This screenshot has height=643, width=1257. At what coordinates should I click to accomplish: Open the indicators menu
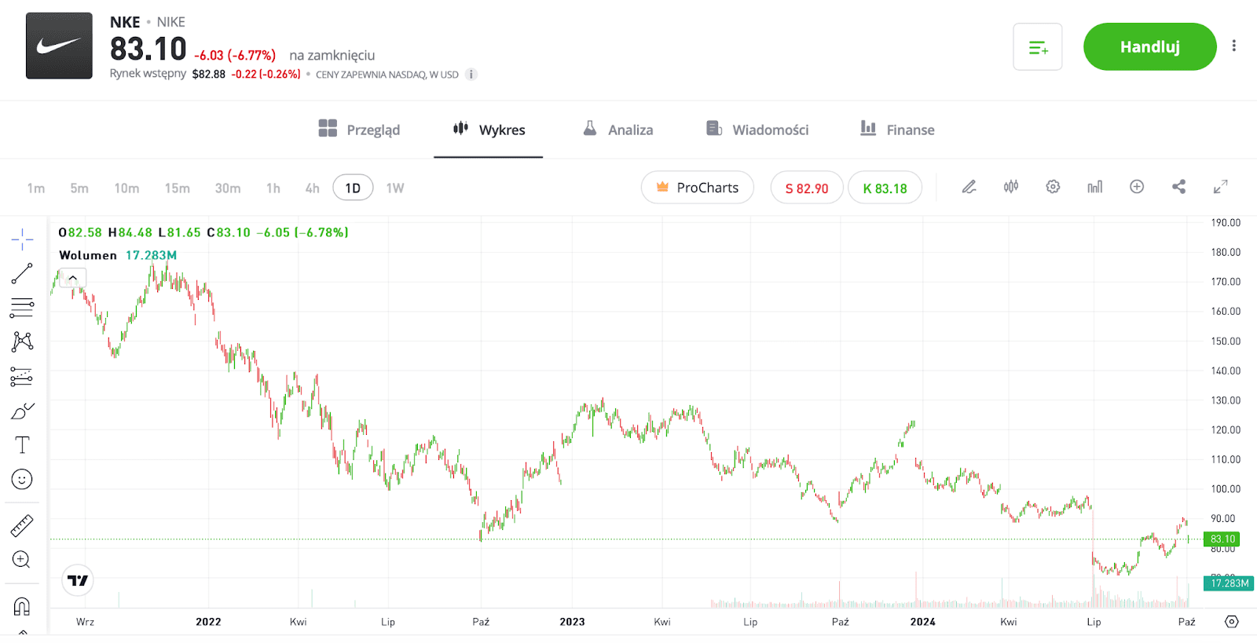(1094, 187)
